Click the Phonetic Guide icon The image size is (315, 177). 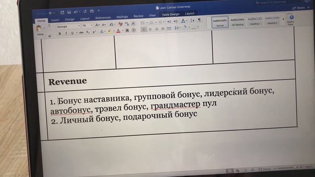coord(127,24)
